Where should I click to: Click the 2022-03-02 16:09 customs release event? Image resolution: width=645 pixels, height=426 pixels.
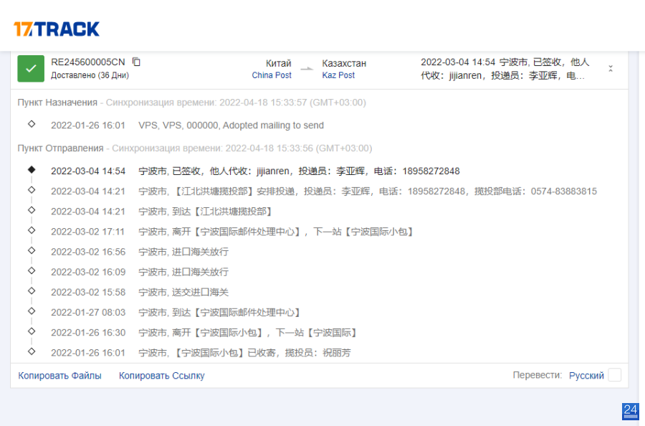click(x=140, y=272)
